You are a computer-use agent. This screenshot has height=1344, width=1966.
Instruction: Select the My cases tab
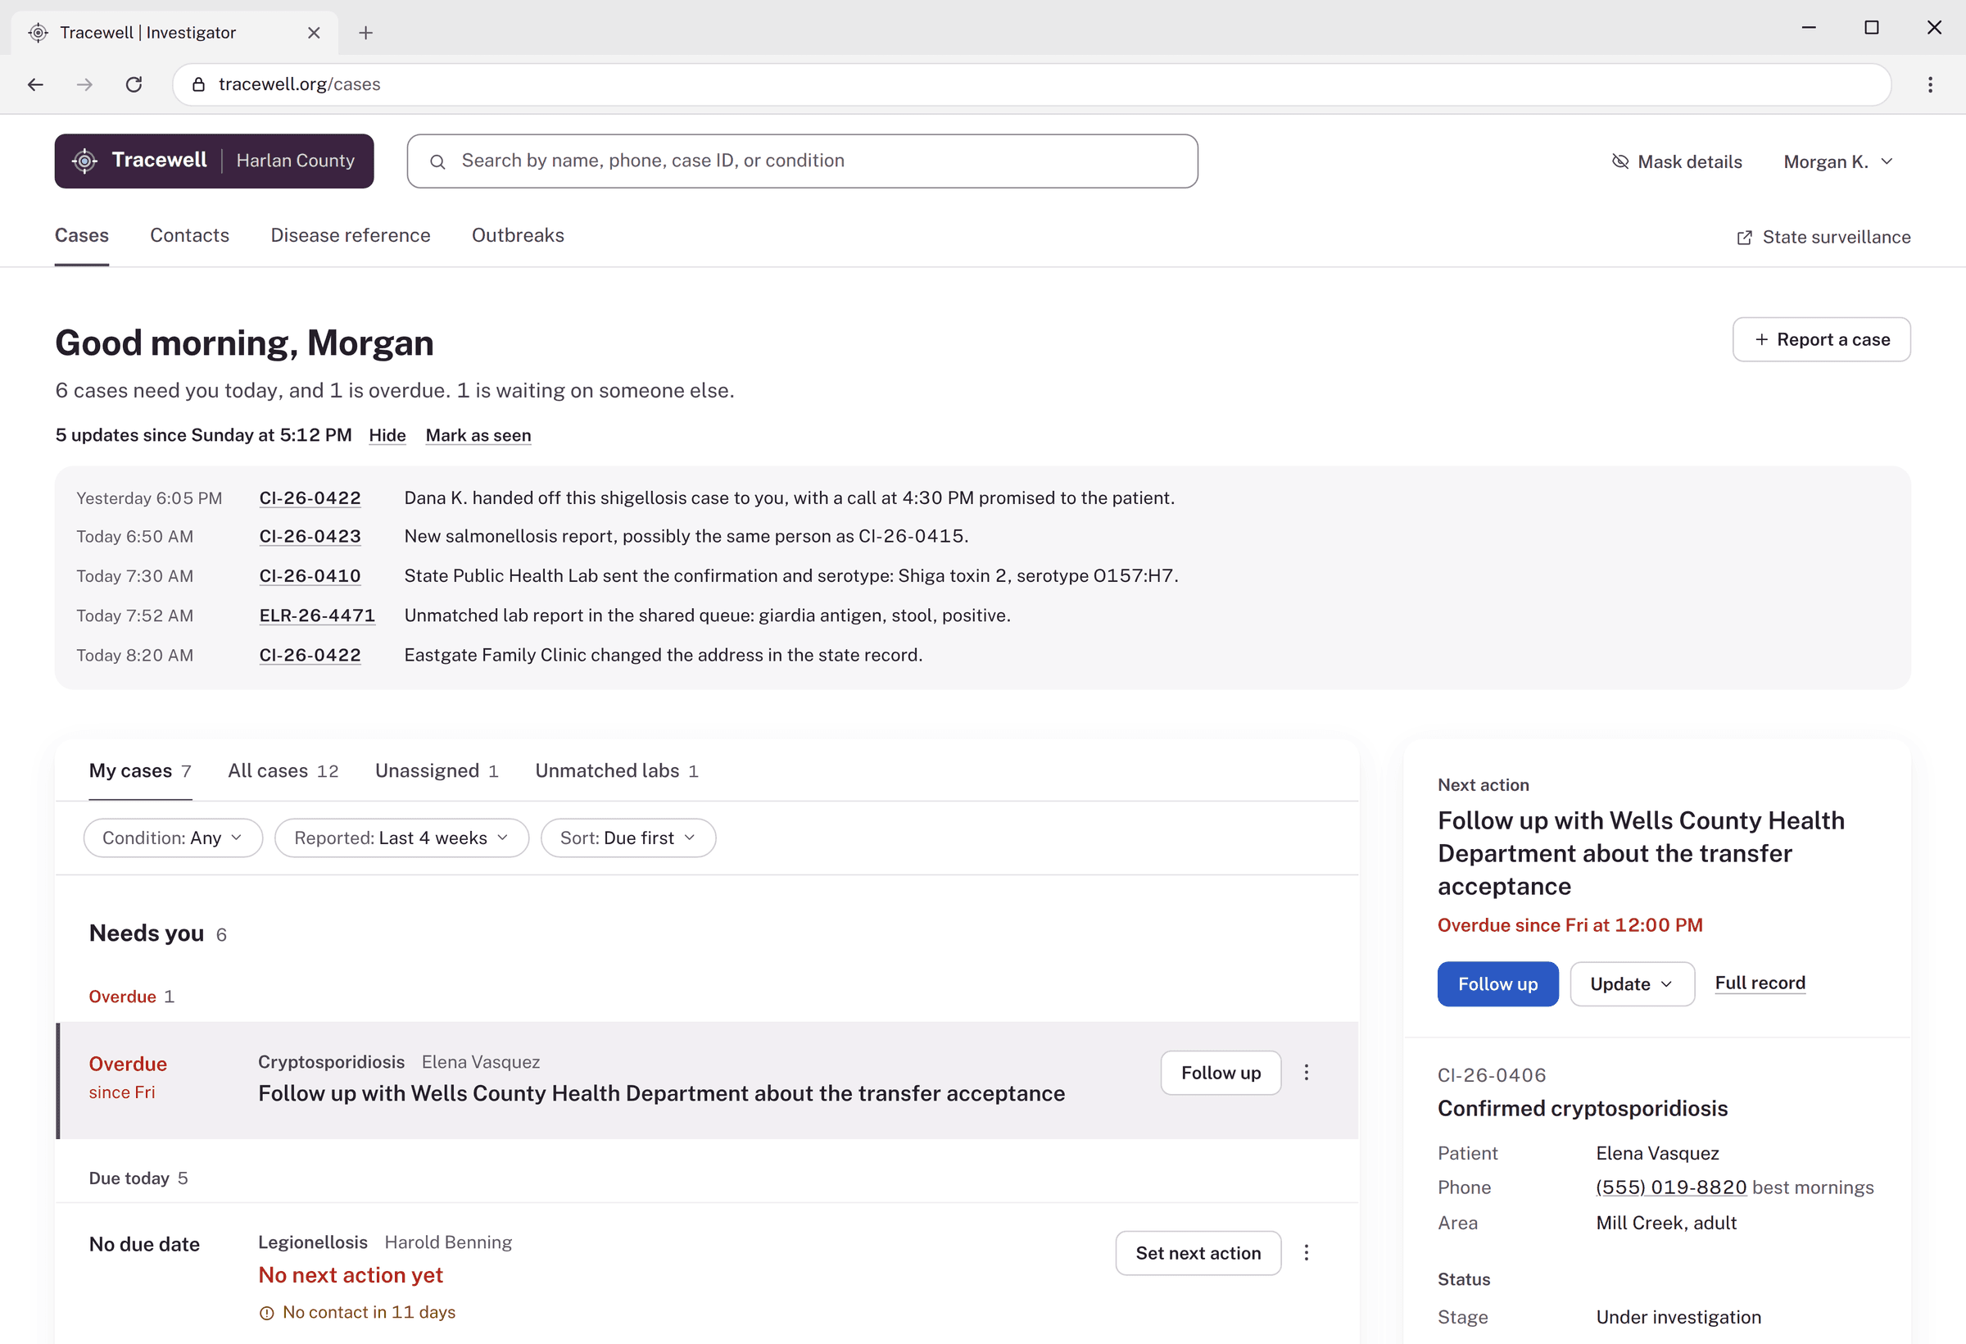(x=140, y=770)
